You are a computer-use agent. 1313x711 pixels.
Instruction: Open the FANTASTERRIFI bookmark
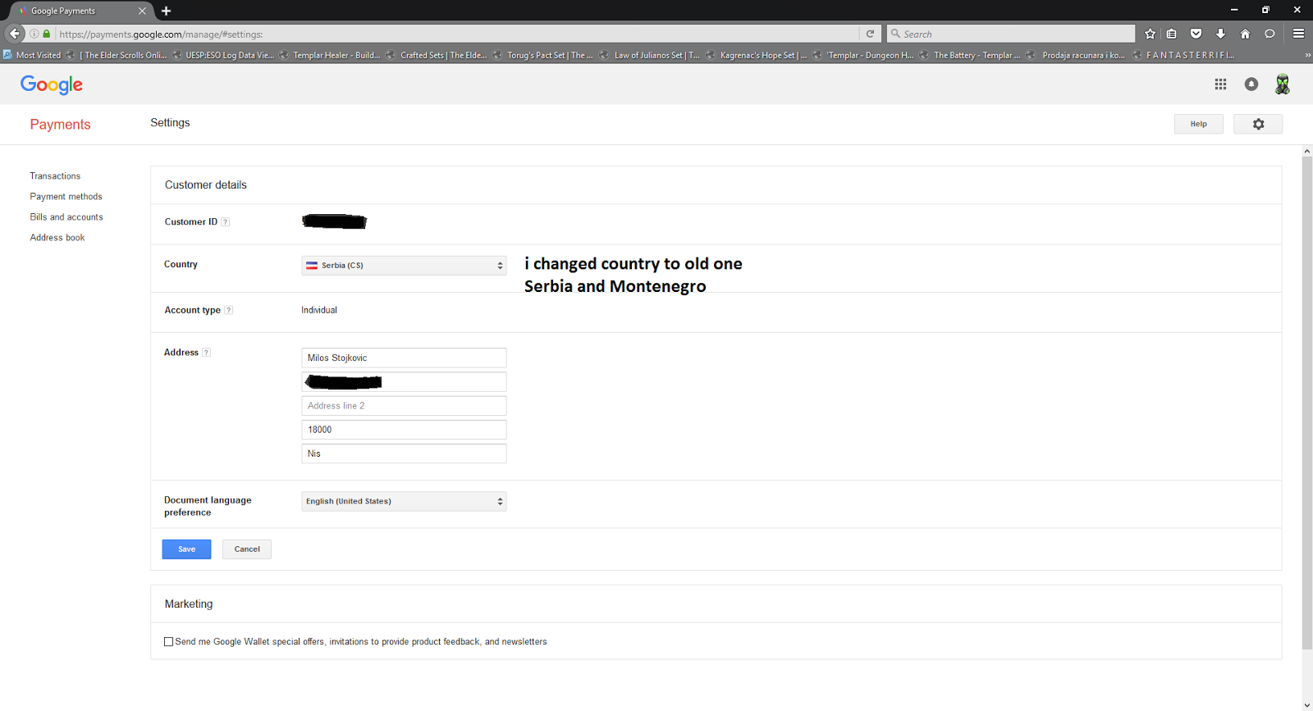coord(1183,55)
